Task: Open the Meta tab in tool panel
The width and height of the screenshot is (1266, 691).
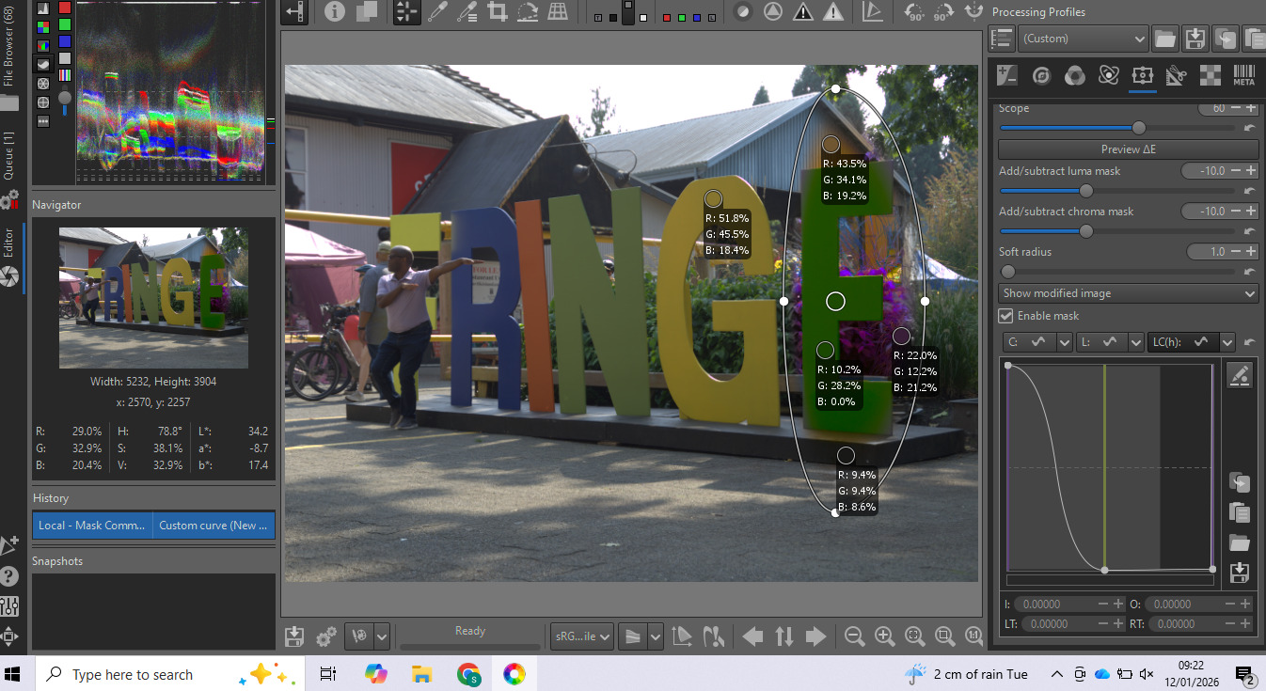Action: pos(1243,76)
